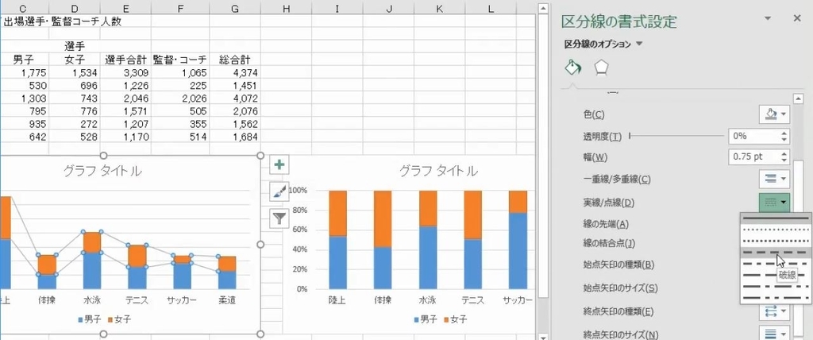Click the 線の先端(A) label
Screen dimensions: 813x340
606,224
